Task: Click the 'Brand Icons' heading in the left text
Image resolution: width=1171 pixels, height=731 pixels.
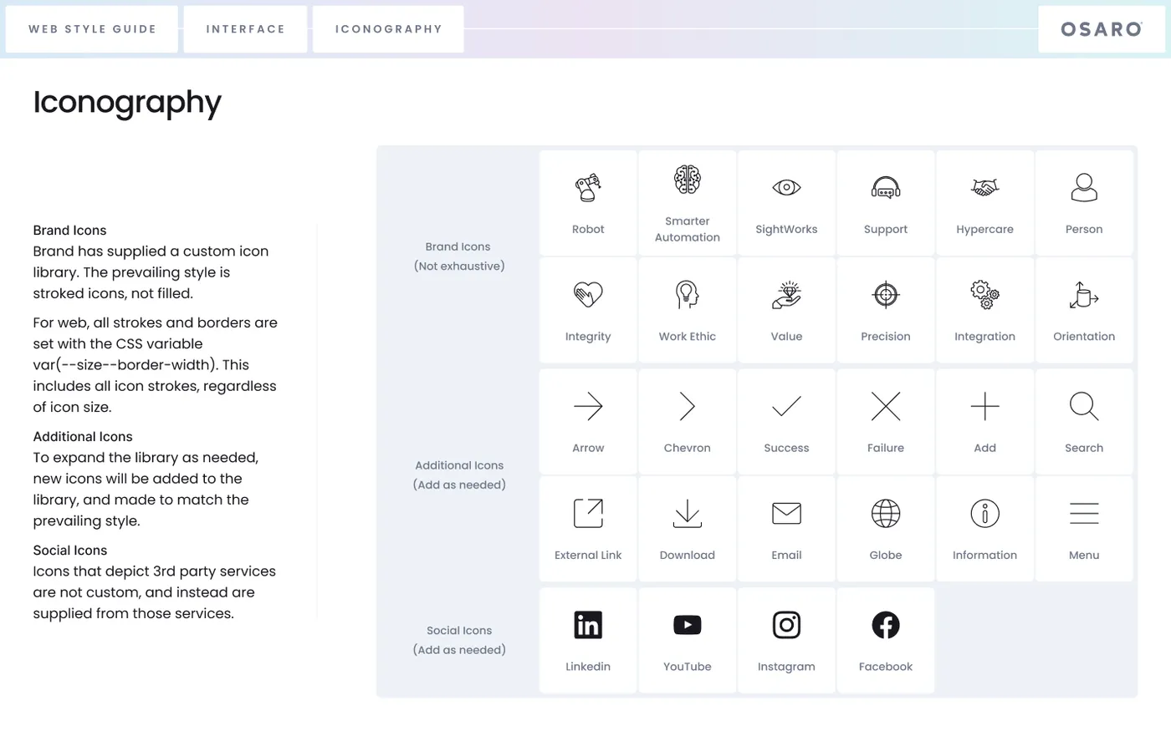Action: pos(69,231)
